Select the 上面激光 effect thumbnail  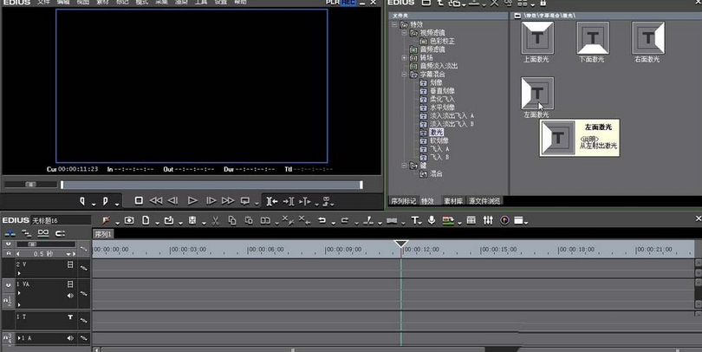[537, 39]
